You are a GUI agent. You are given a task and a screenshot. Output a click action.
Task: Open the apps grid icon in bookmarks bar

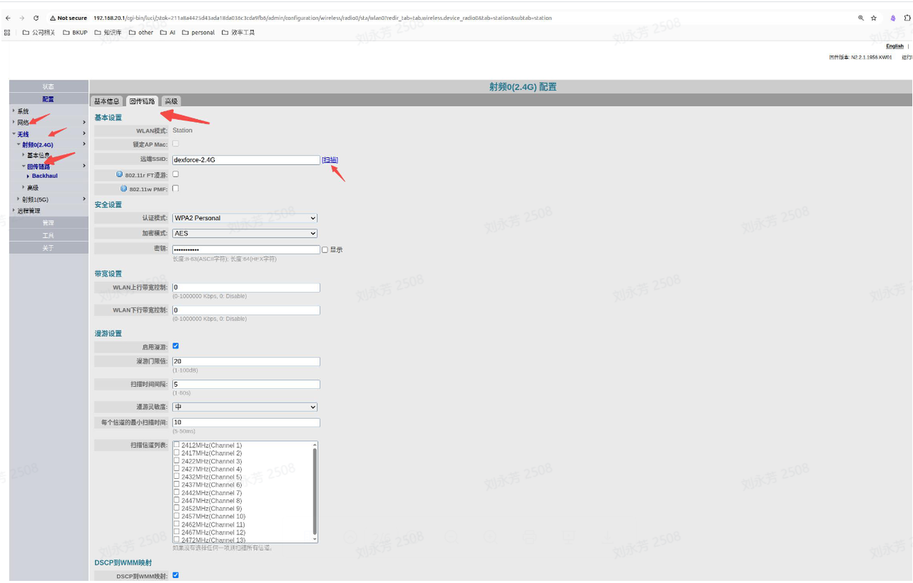point(8,32)
